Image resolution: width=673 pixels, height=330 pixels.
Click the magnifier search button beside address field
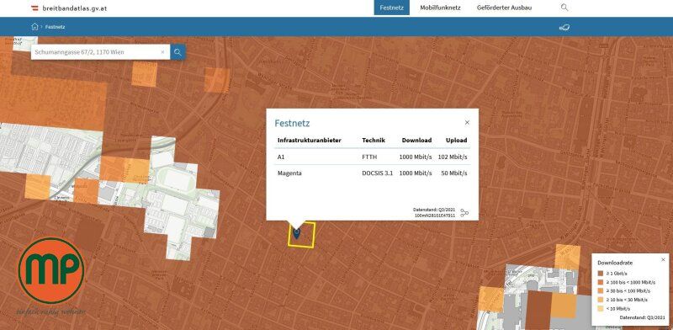(x=178, y=52)
